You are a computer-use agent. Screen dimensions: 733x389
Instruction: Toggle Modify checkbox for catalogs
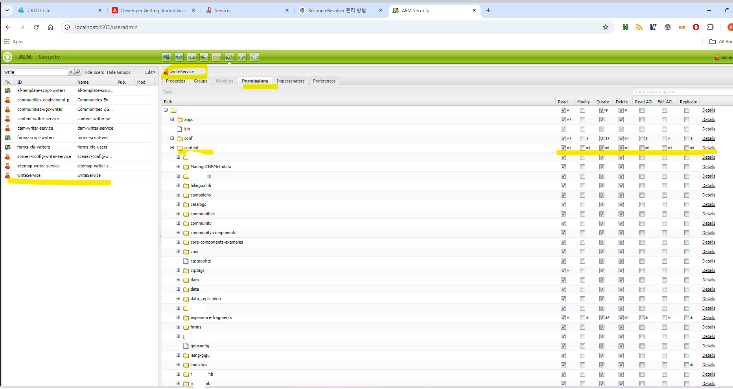pyautogui.click(x=582, y=204)
